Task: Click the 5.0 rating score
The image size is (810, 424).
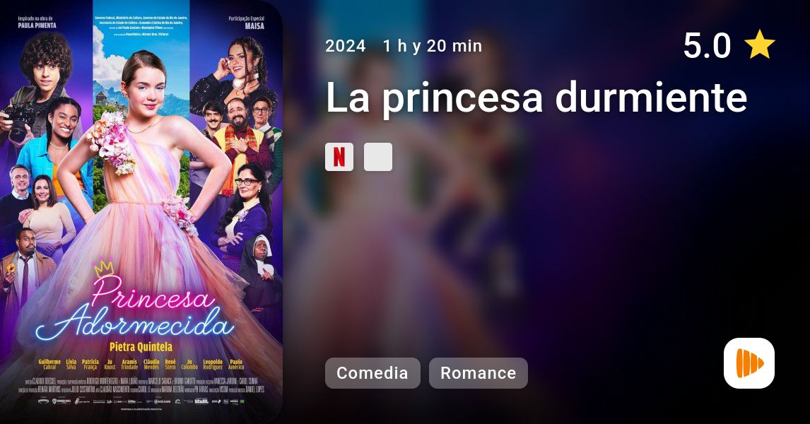Action: click(x=707, y=45)
